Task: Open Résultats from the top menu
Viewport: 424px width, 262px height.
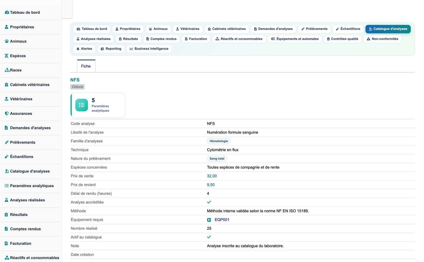Action: [129, 39]
